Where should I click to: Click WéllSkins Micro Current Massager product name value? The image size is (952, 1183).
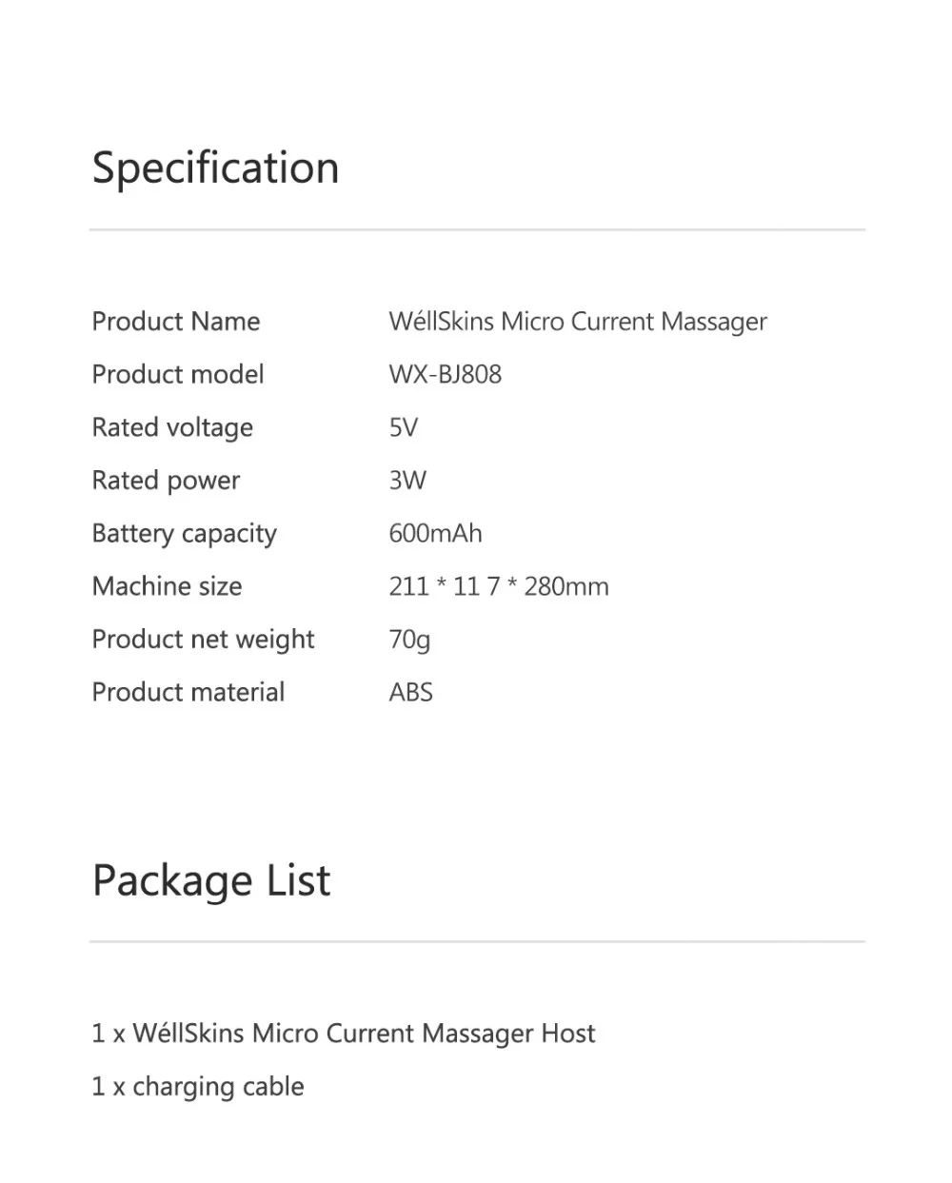pos(578,323)
